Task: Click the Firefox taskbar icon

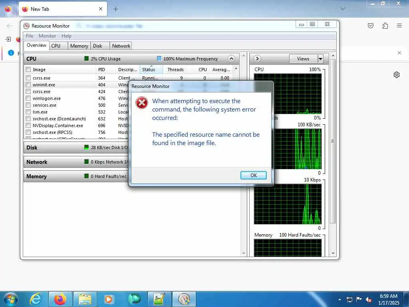Action: click(60, 299)
